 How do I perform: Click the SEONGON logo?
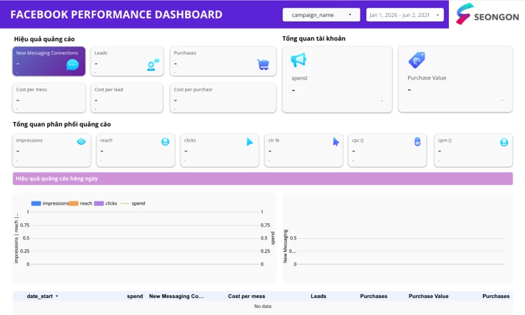click(487, 14)
